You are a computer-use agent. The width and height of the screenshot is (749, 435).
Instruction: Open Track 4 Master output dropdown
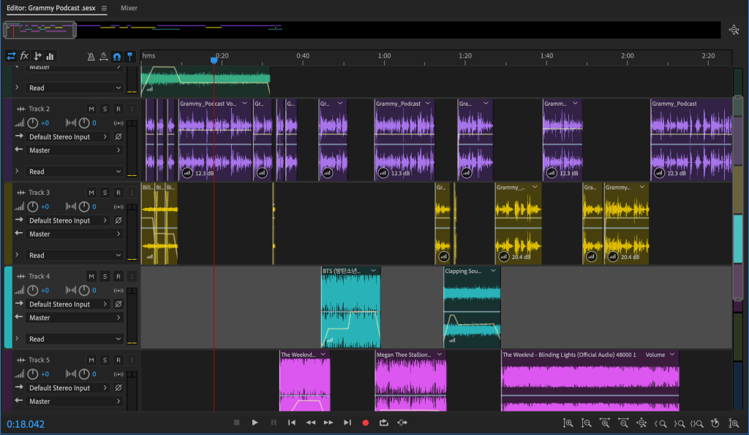click(x=75, y=317)
